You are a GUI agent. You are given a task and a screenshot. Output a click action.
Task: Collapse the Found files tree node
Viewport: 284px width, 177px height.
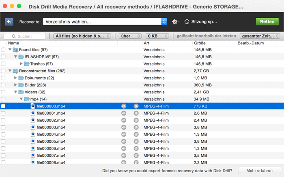pyautogui.click(x=10, y=50)
